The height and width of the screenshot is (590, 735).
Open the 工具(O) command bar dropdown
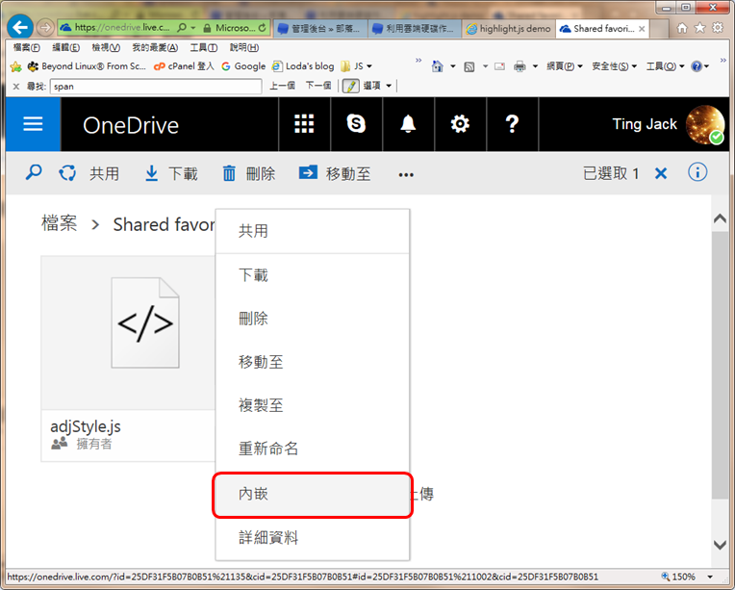[x=666, y=66]
